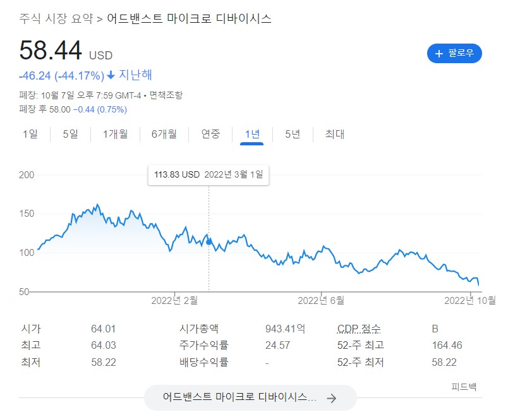Click the 어드밴스트 마이크로 디바이시스 title text
Viewport: 532px width, 412px height.
point(189,18)
